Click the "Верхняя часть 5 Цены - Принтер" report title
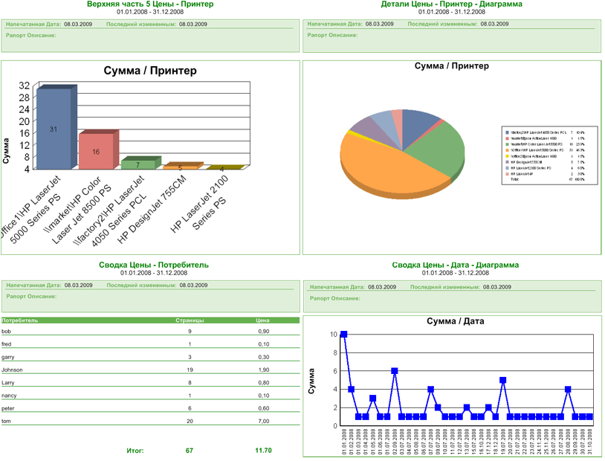Viewport: 605px width, 461px height. (x=150, y=4)
